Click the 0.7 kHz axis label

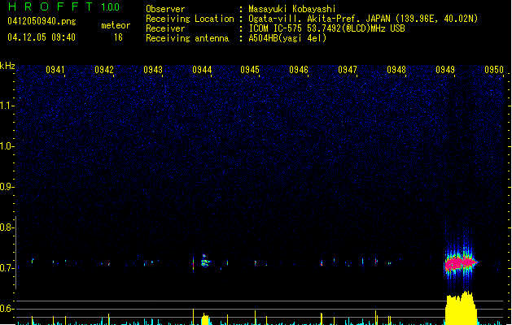tap(7, 268)
